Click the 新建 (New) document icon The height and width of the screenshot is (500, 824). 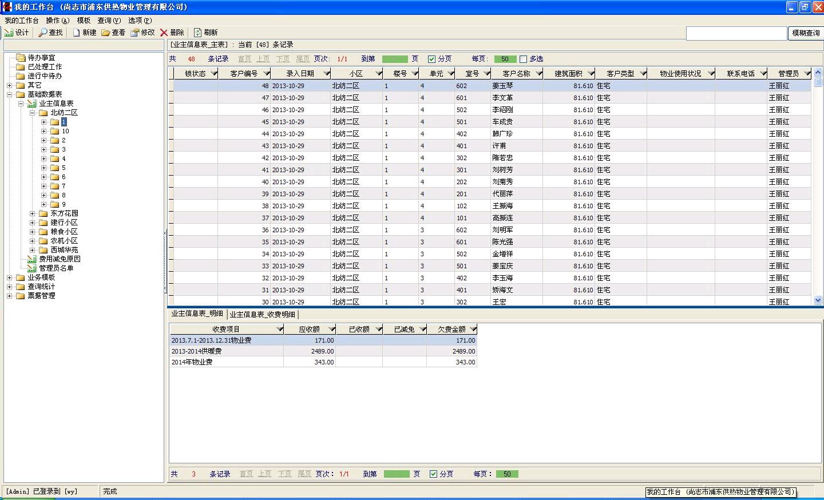click(x=76, y=33)
